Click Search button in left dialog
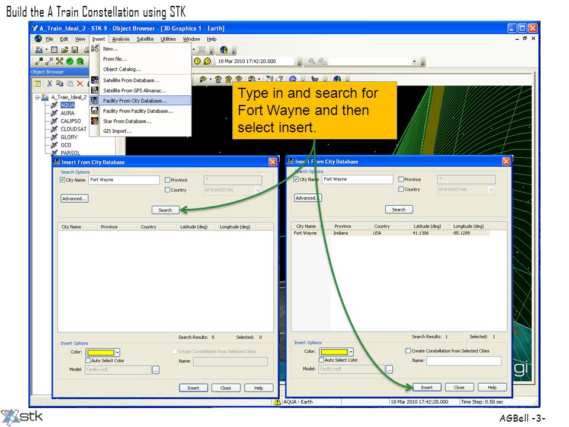The width and height of the screenshot is (569, 427). [x=165, y=210]
